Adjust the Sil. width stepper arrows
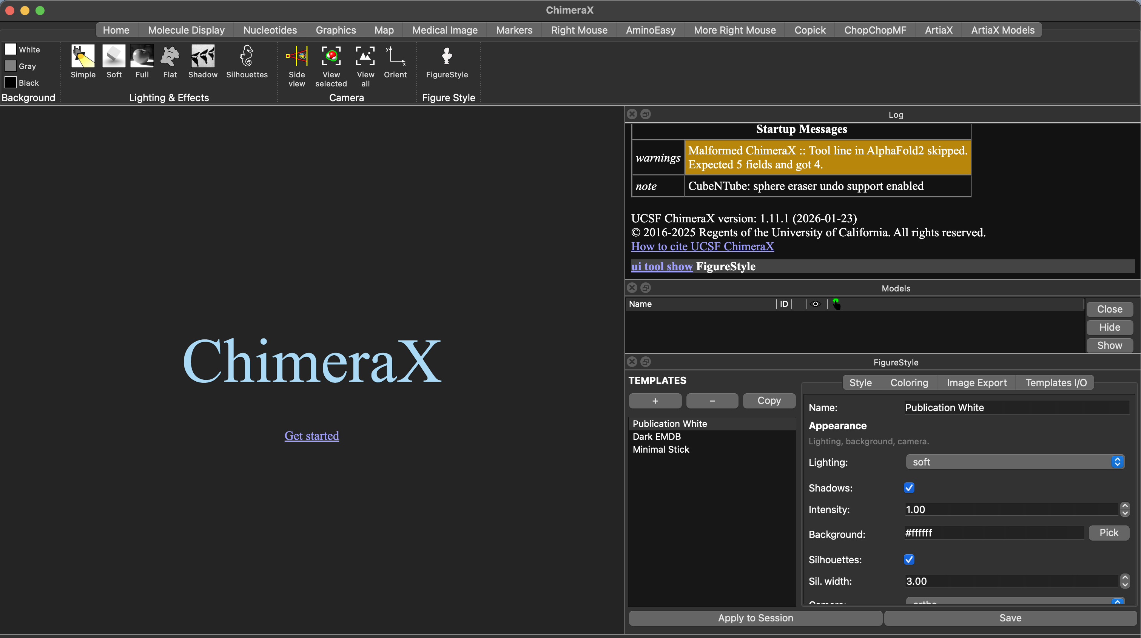Viewport: 1141px width, 638px height. pyautogui.click(x=1125, y=581)
